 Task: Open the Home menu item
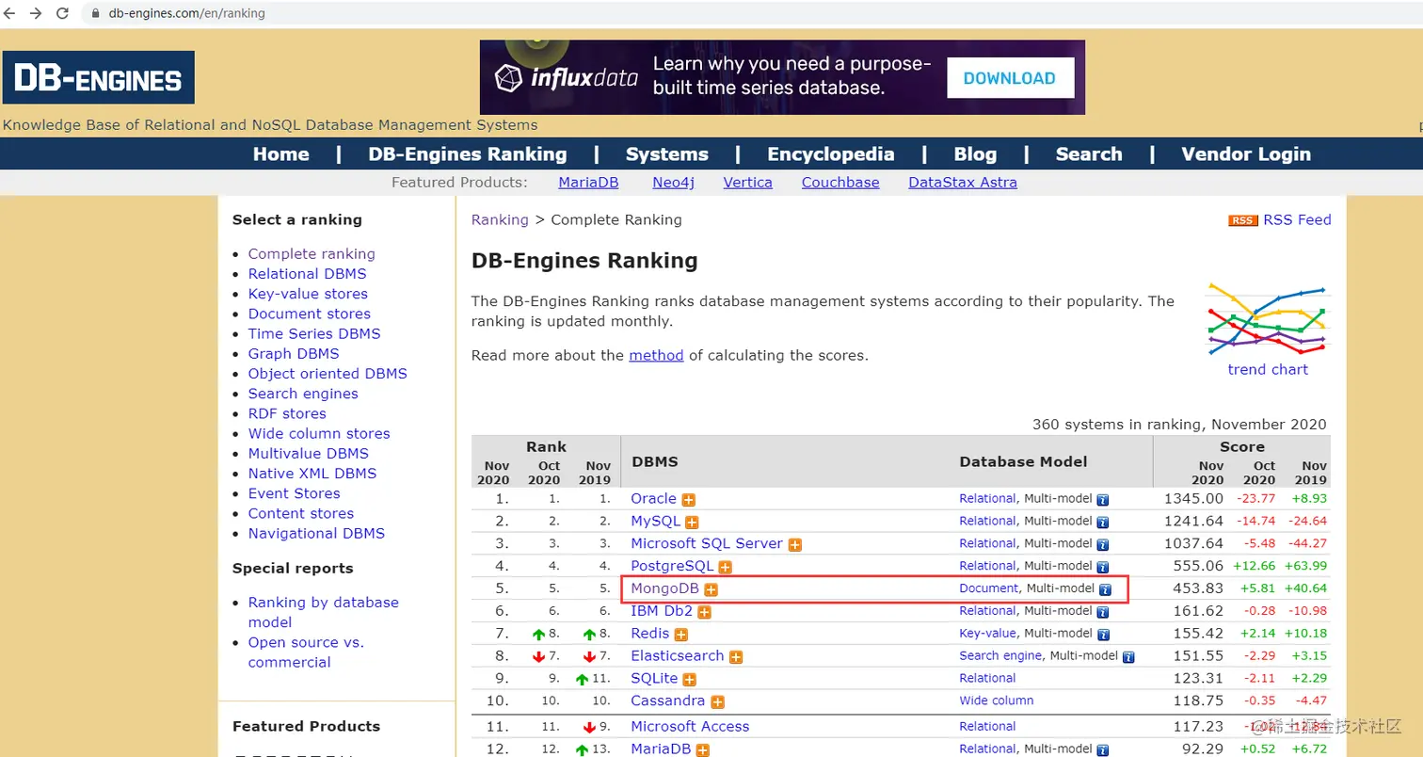[x=280, y=154]
